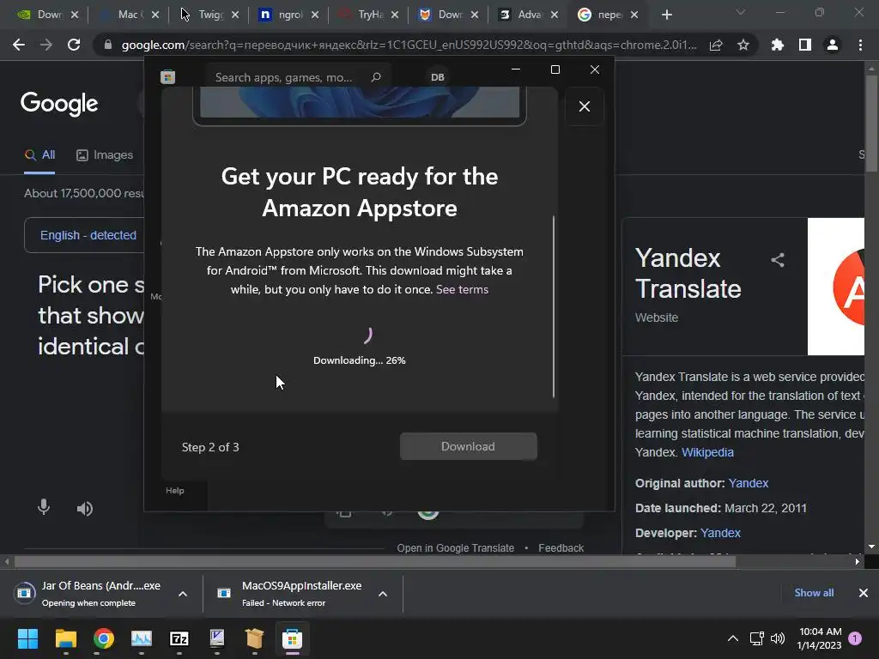Viewport: 879px width, 659px height.
Task: Reload the Google search page
Action: 74,45
